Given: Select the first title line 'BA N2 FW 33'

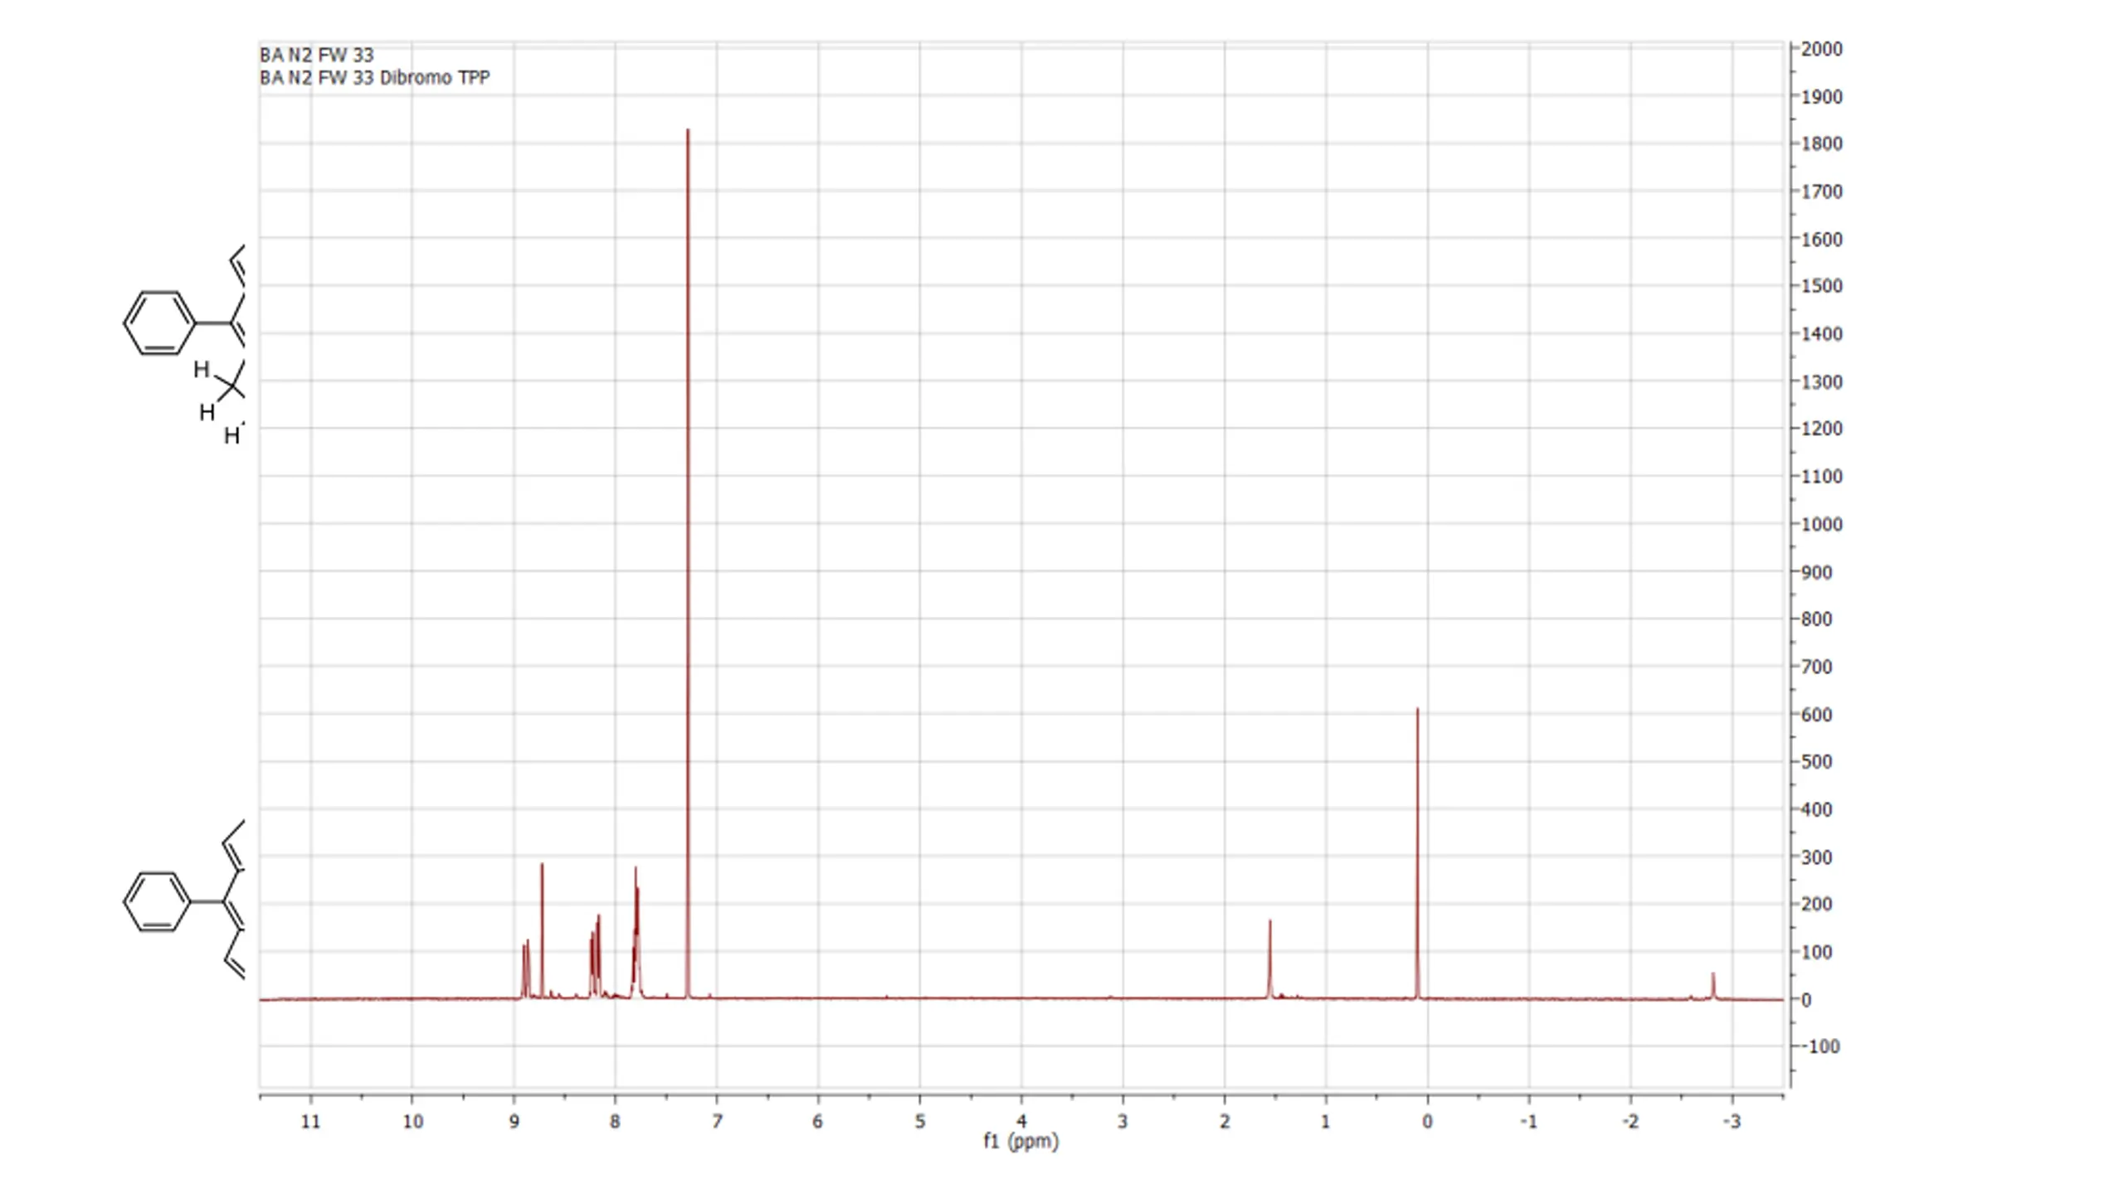Looking at the screenshot, I should [317, 55].
